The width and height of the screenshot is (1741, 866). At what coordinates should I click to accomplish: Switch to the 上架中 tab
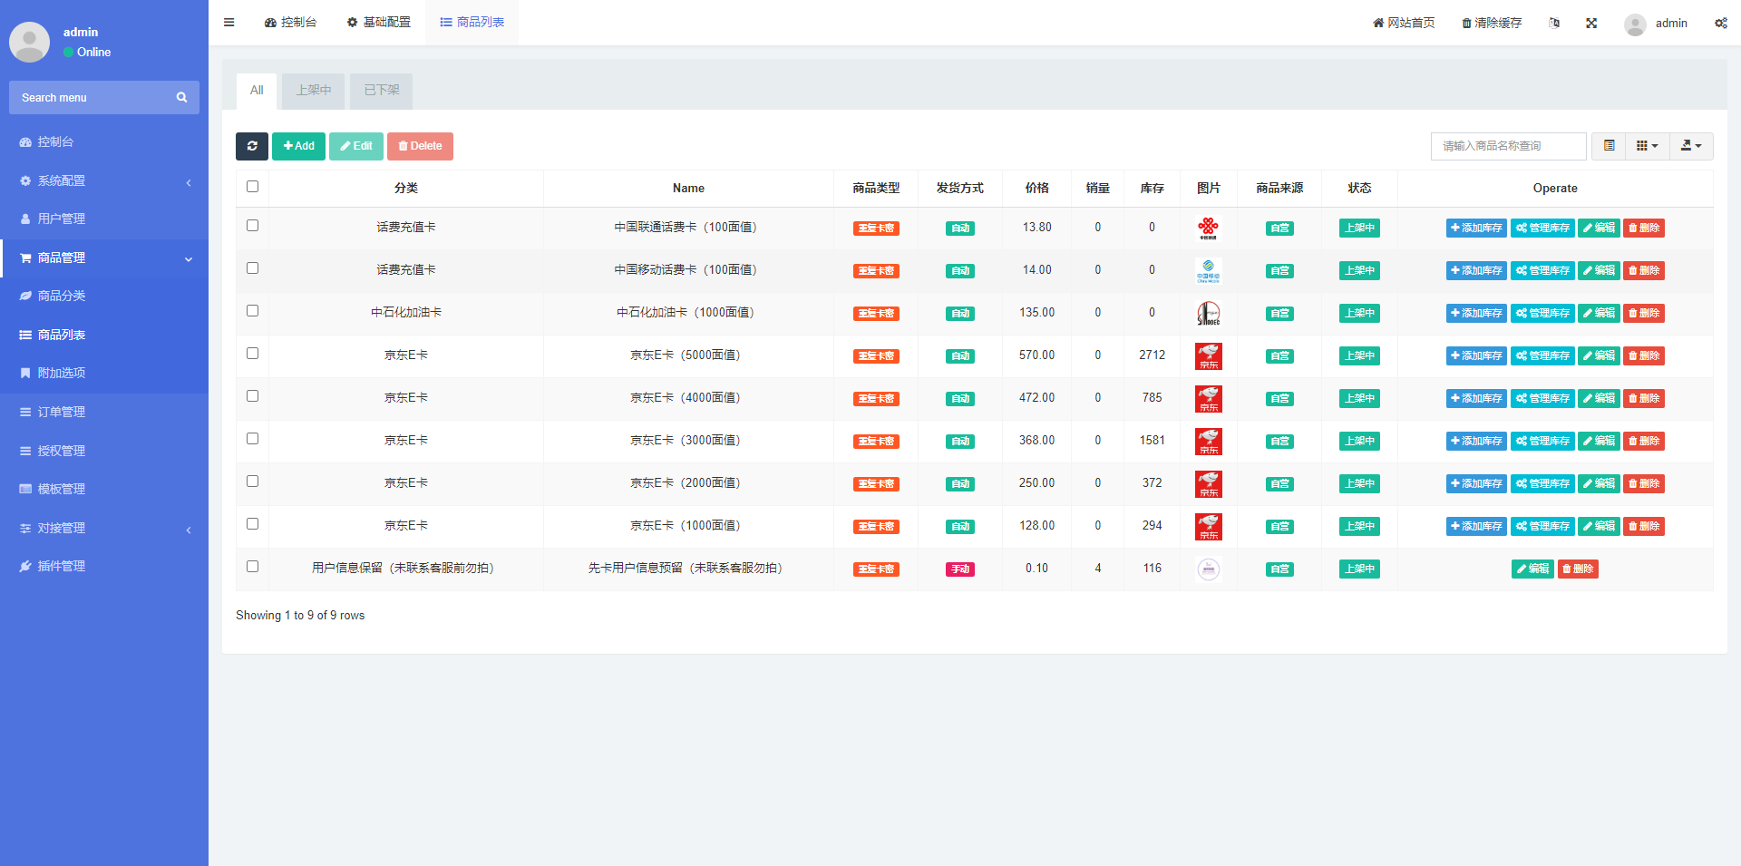click(314, 91)
